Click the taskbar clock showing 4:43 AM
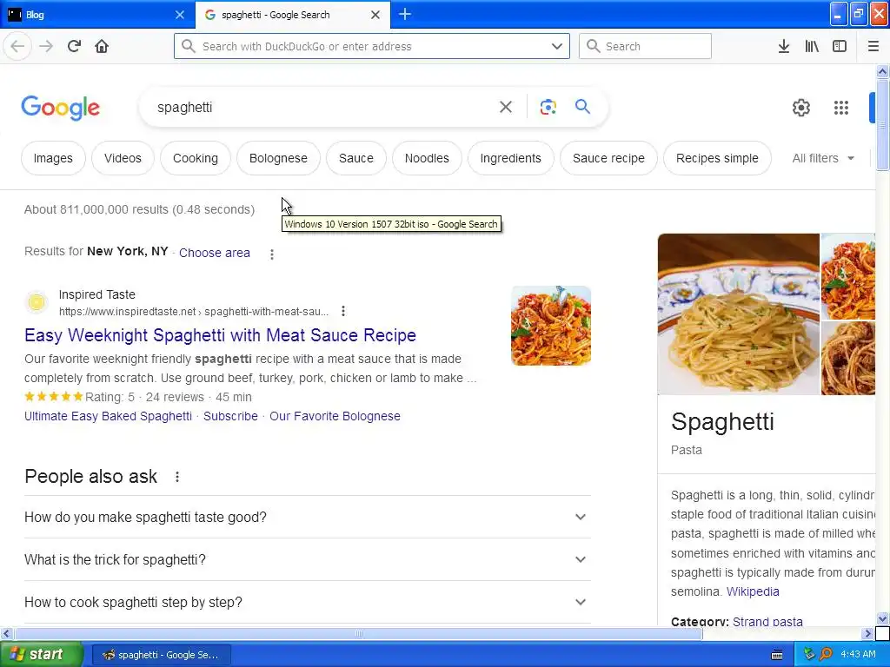890x667 pixels. point(858,655)
